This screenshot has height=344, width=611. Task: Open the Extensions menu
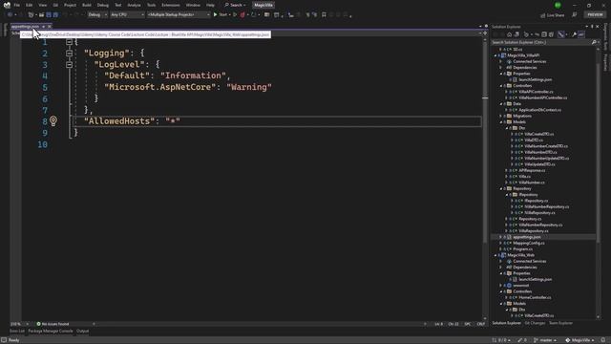(x=171, y=5)
